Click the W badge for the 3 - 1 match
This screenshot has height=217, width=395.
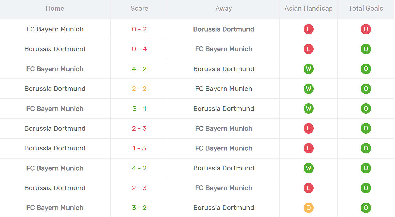click(x=309, y=108)
